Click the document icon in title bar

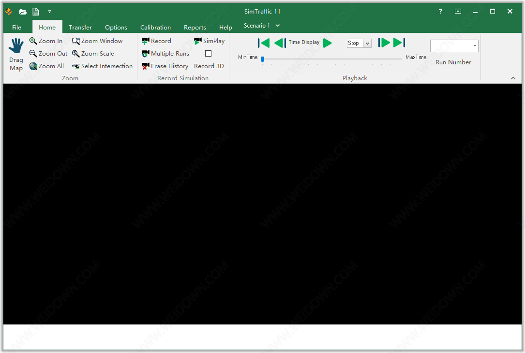35,12
